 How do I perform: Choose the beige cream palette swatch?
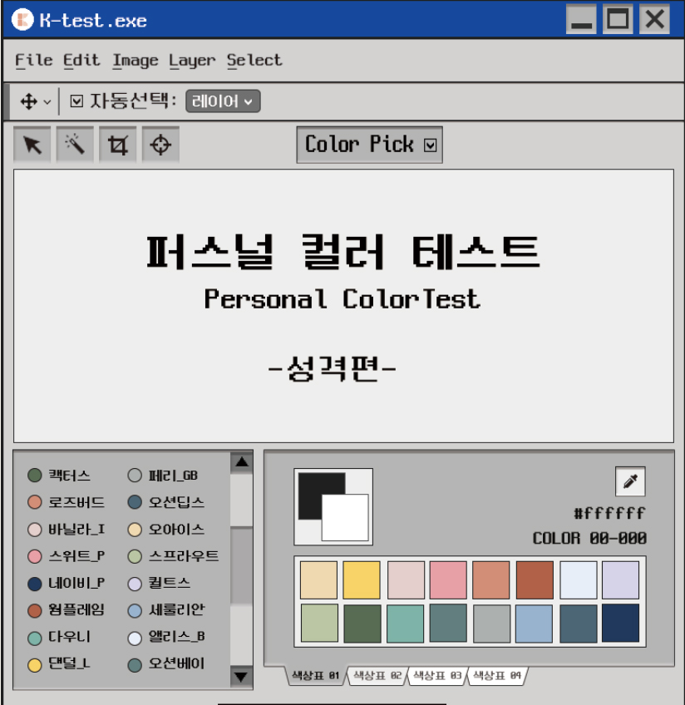pyautogui.click(x=318, y=580)
